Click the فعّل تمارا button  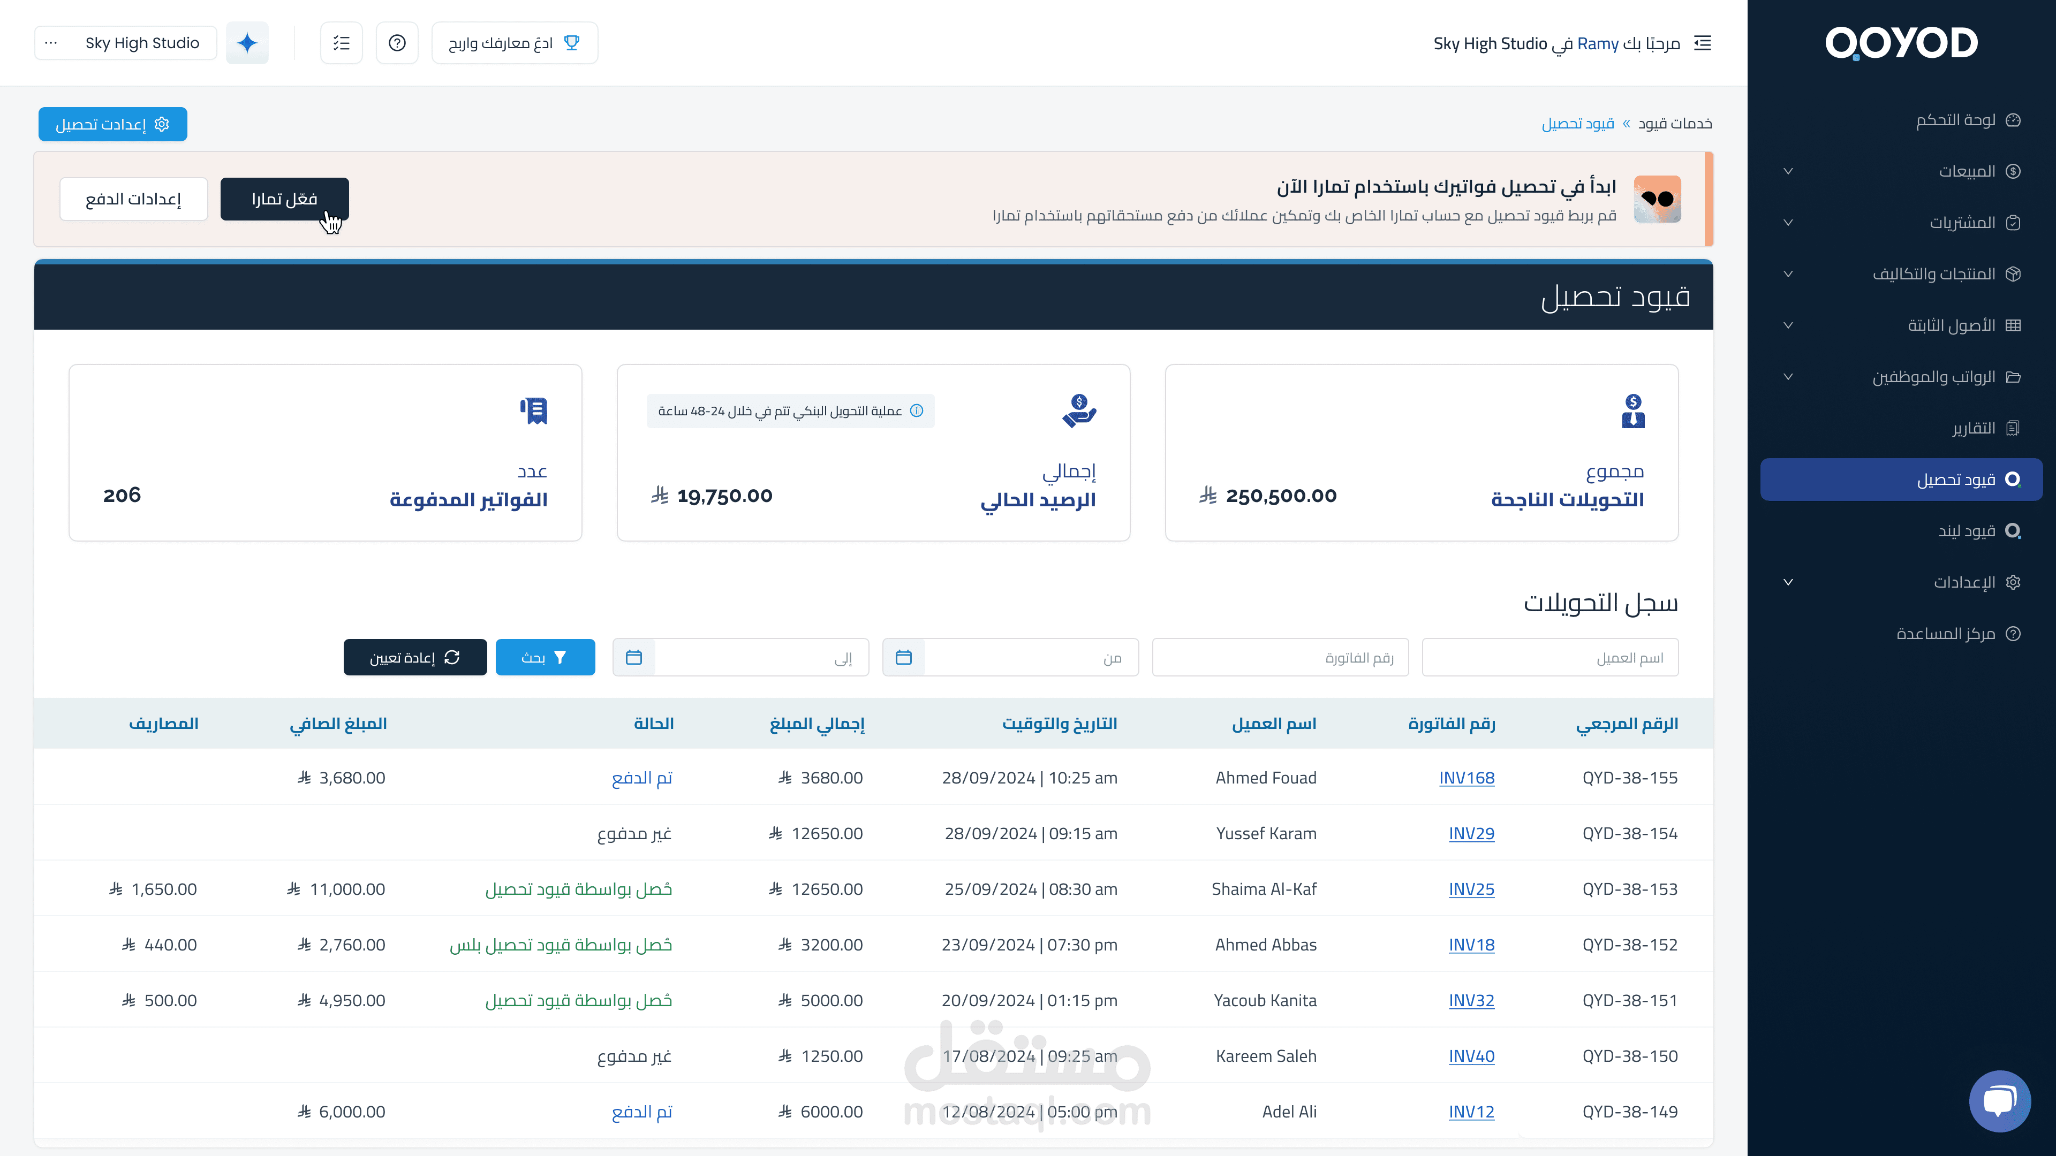pos(284,199)
